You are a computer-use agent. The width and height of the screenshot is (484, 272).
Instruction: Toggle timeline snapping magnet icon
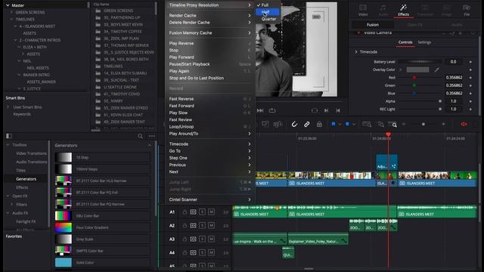294,124
